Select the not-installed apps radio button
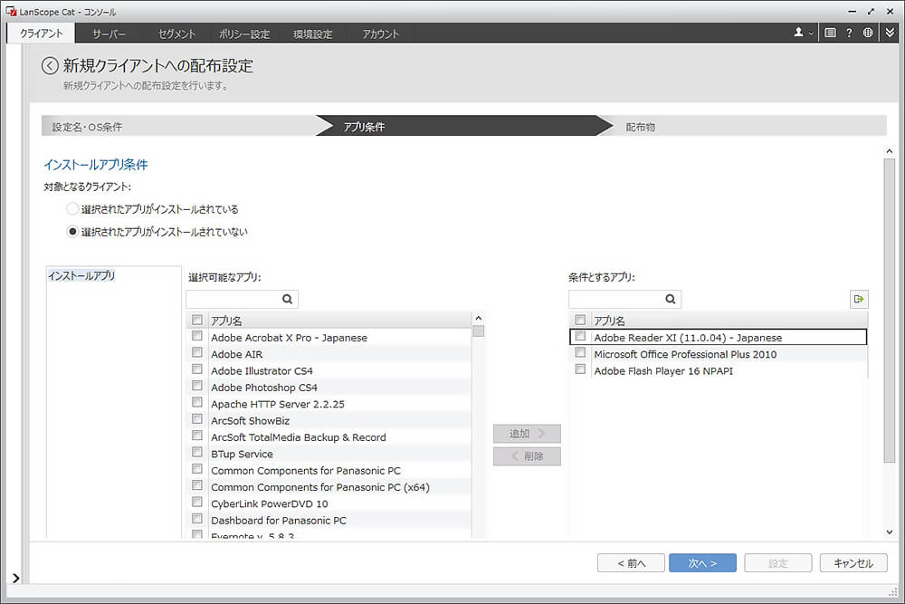 pos(72,232)
